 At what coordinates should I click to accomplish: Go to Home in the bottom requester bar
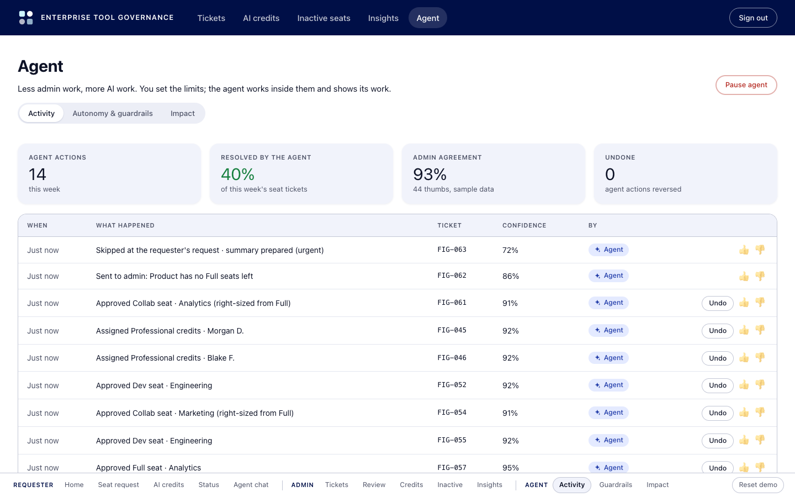[74, 485]
